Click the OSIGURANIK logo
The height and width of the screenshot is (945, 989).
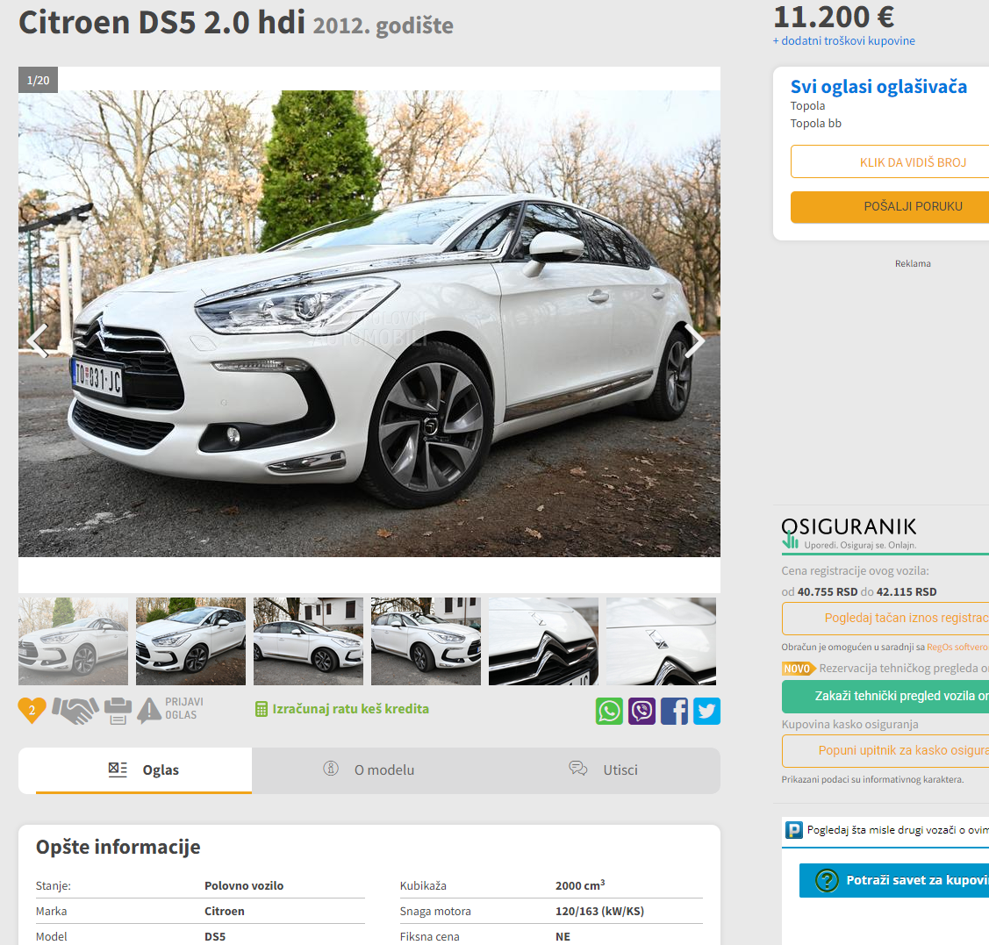pyautogui.click(x=849, y=533)
